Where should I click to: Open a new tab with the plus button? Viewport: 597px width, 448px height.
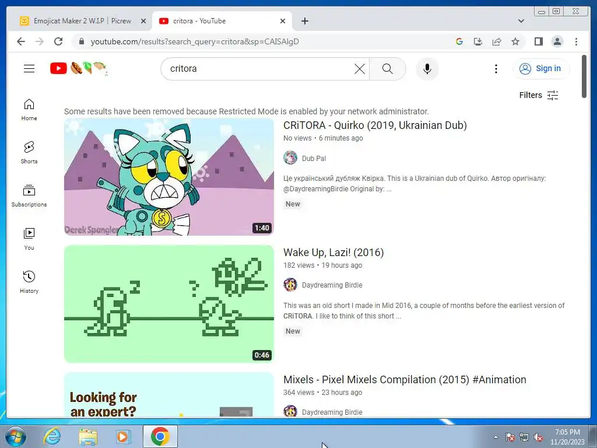click(304, 21)
